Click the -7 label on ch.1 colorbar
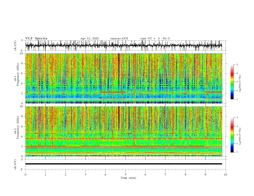Viewport: 254px width, 196px height. (x=237, y=99)
